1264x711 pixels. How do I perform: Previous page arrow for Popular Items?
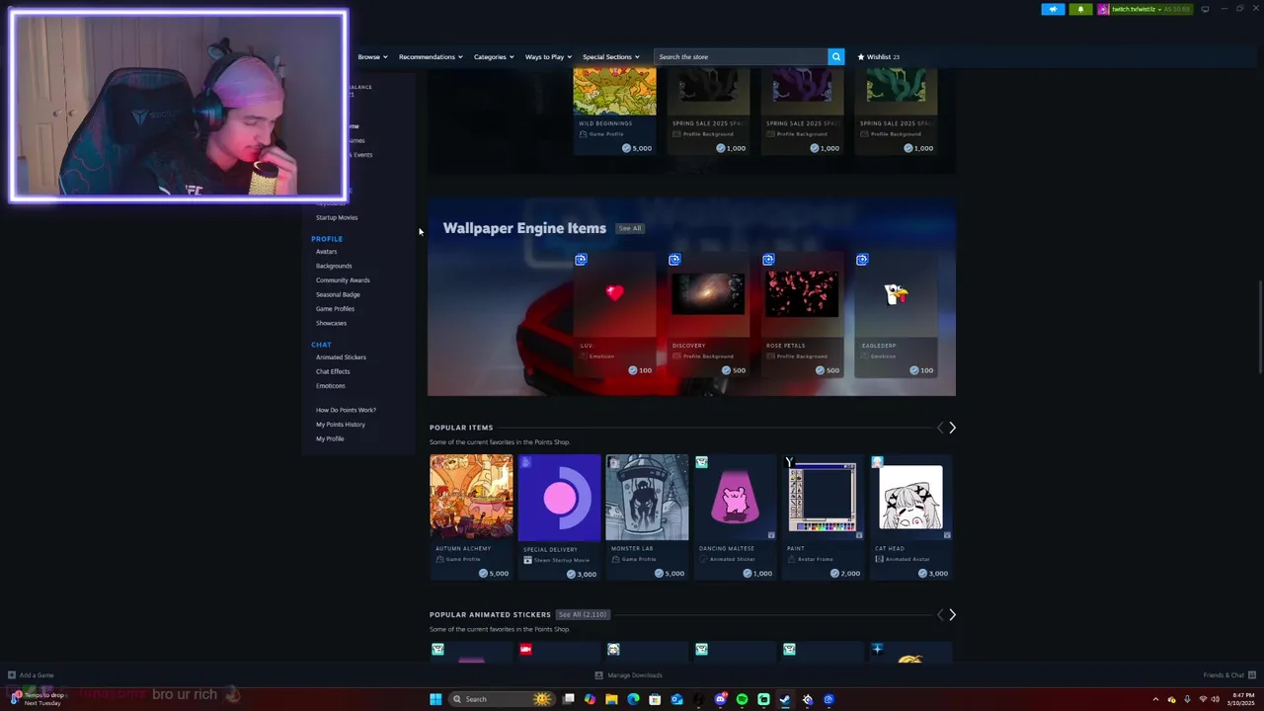[x=940, y=428]
